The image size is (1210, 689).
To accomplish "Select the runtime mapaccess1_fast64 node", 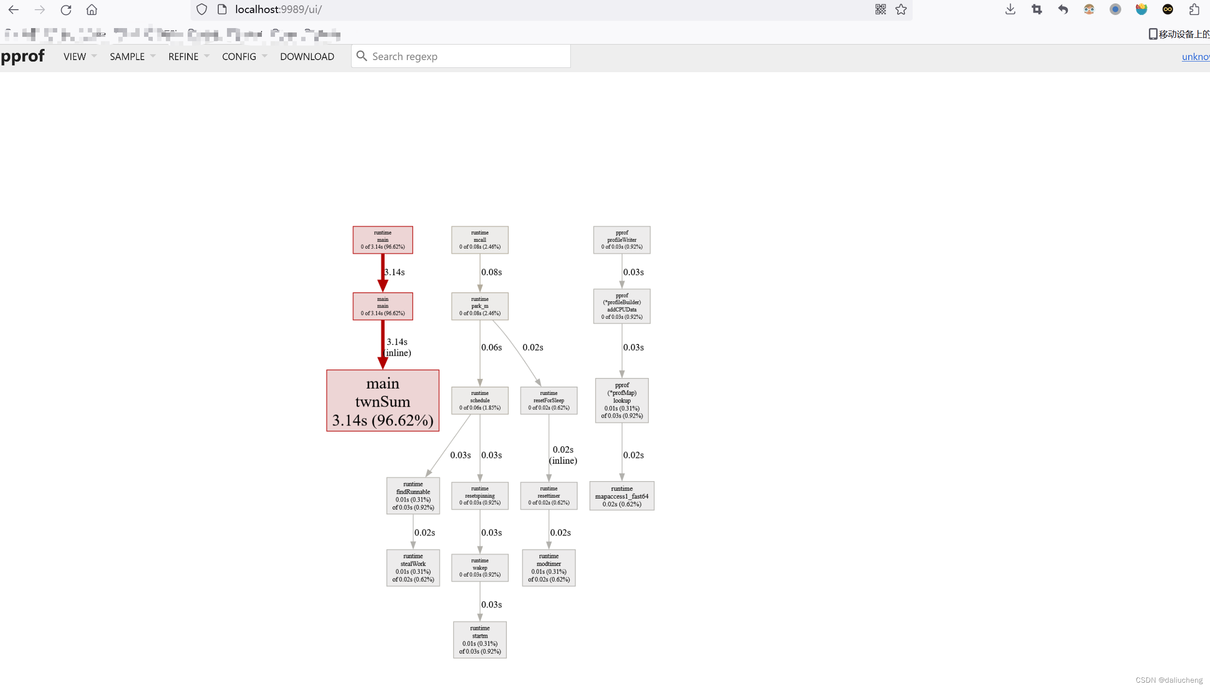I will [x=622, y=496].
